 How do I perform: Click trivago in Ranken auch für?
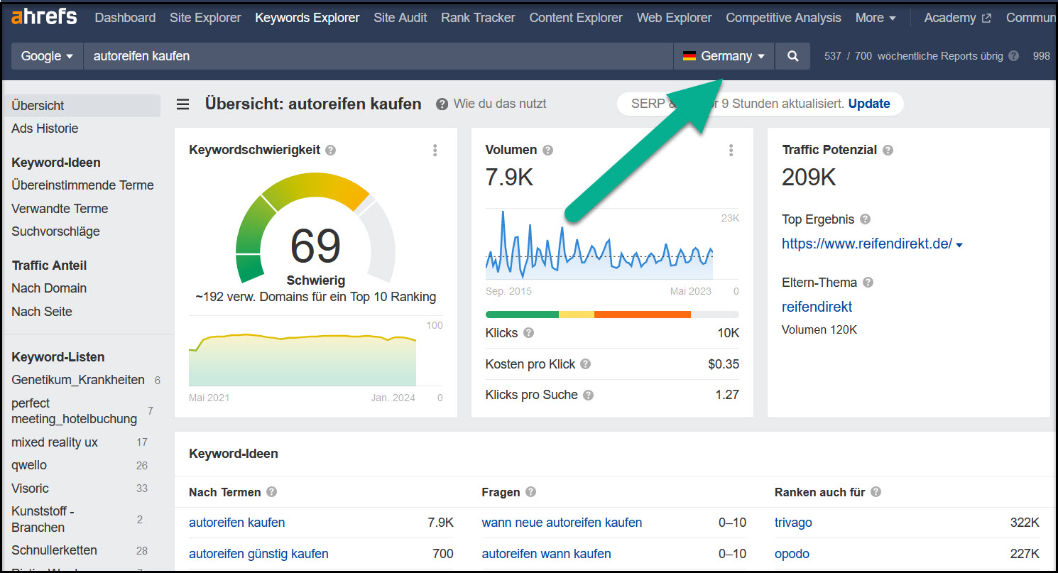tap(793, 523)
